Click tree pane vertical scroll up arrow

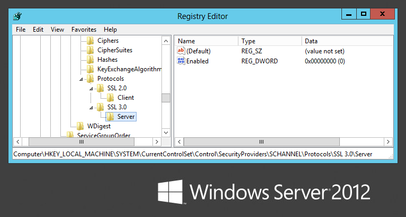(166, 41)
